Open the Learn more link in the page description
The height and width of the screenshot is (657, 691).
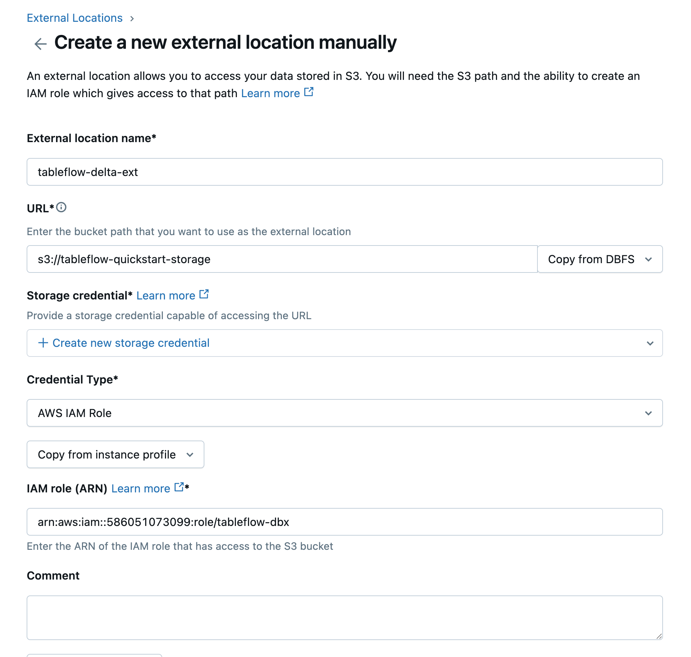(270, 93)
